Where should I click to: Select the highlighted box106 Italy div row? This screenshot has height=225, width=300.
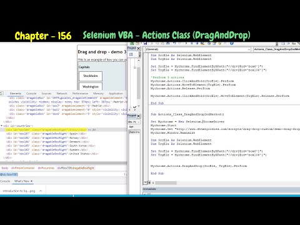pos(64,129)
